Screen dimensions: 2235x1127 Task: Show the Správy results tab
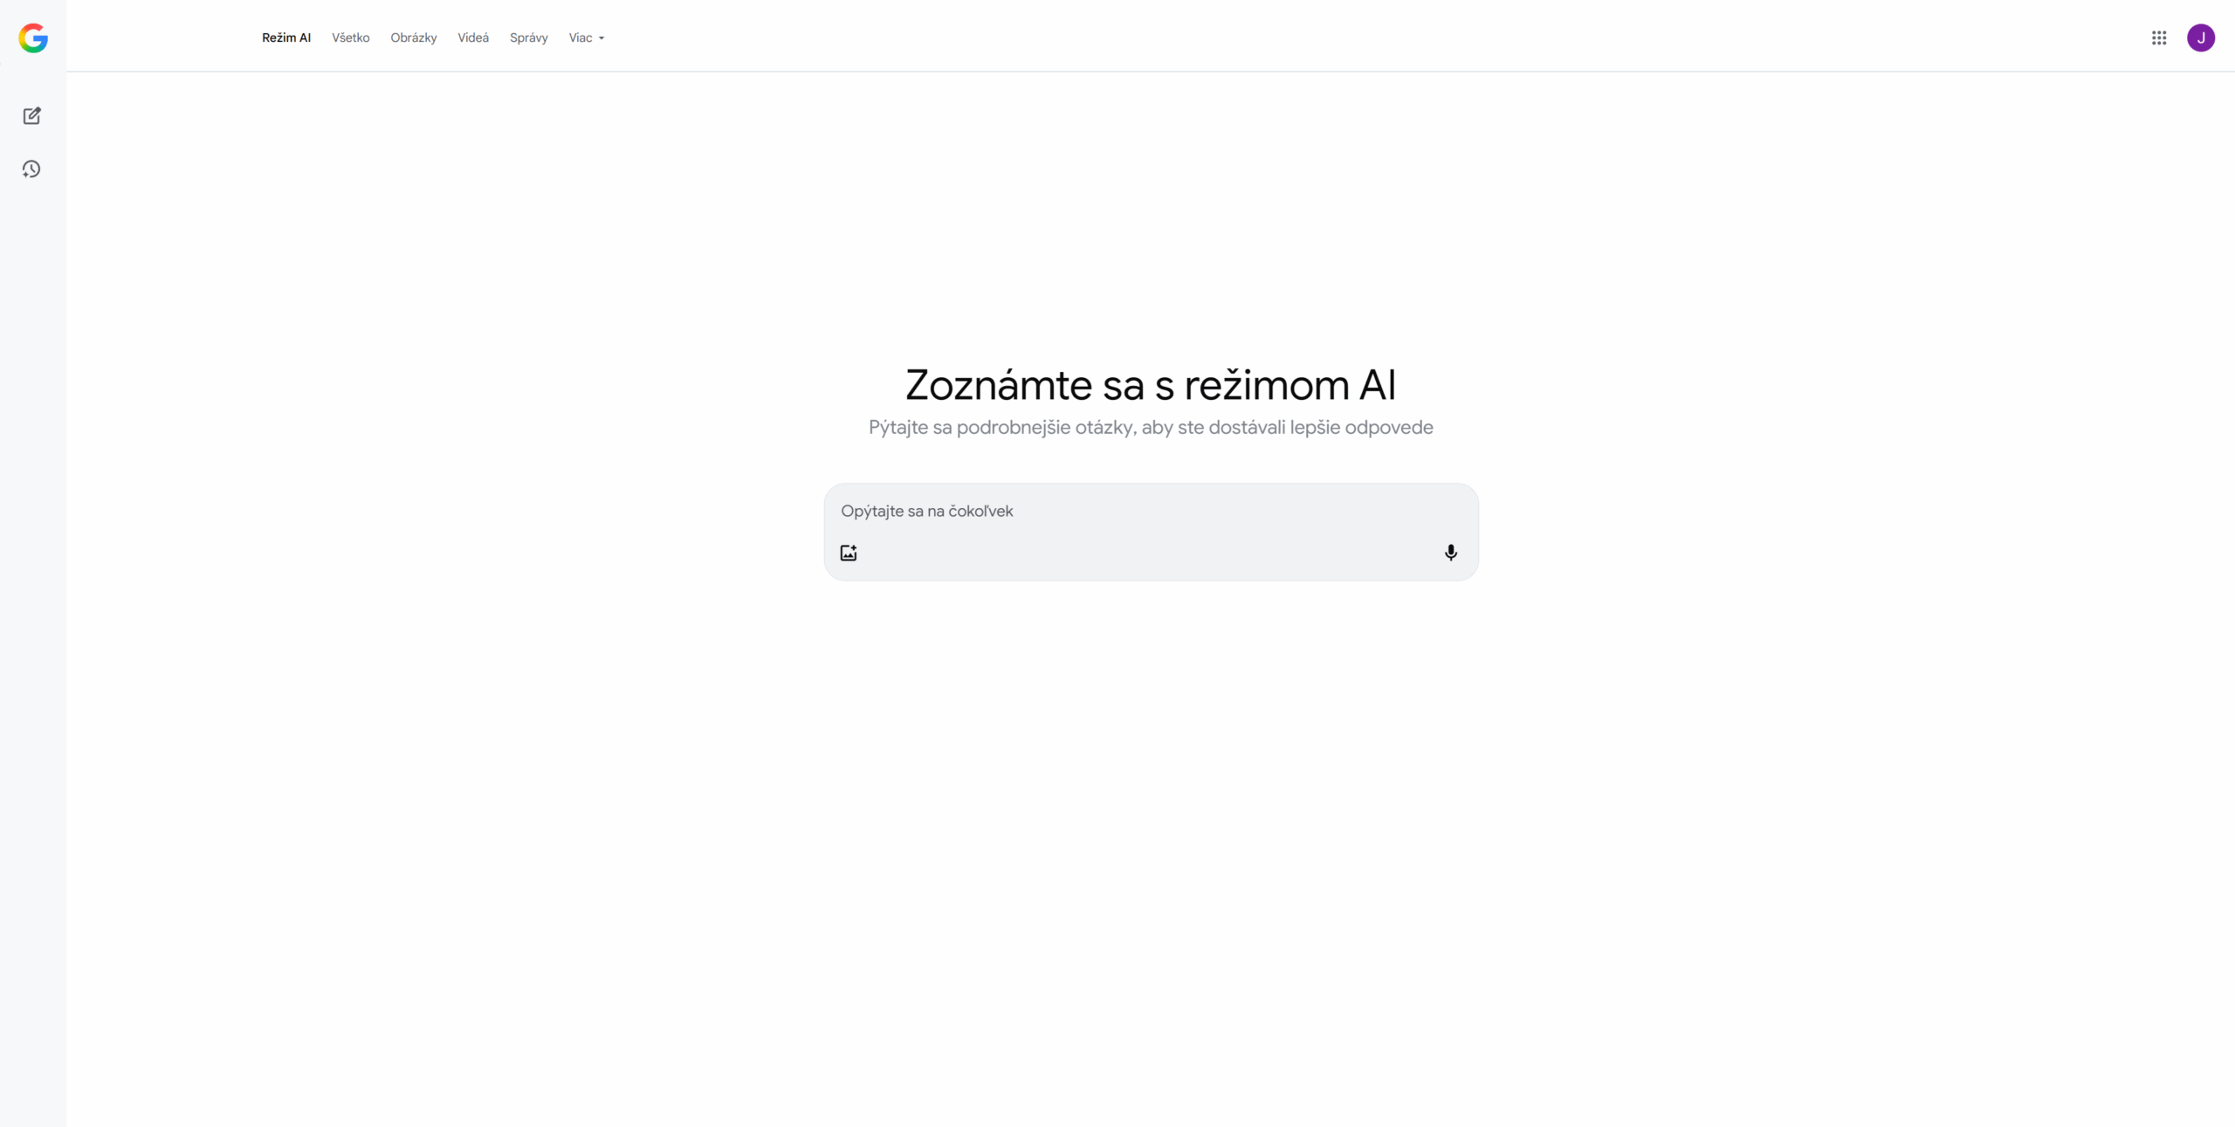529,38
